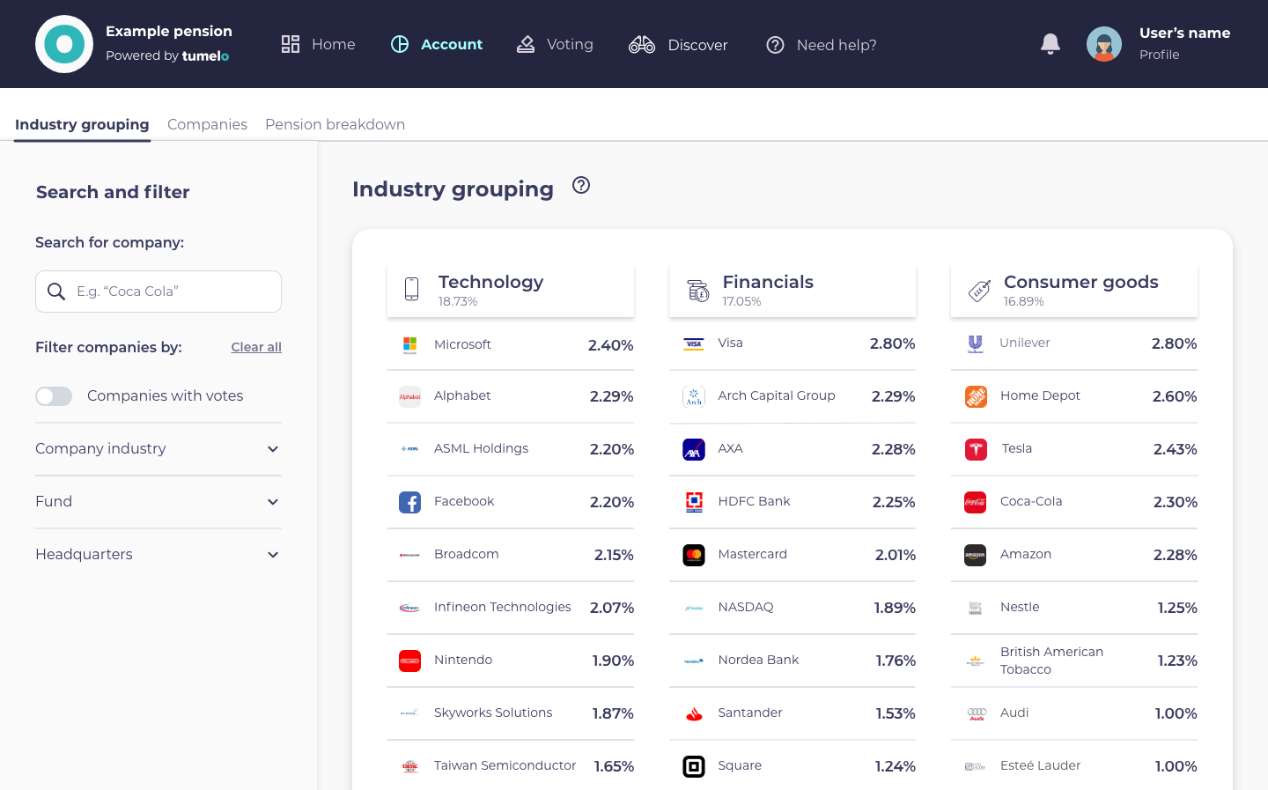Click the Audi logo icon

pyautogui.click(x=975, y=713)
